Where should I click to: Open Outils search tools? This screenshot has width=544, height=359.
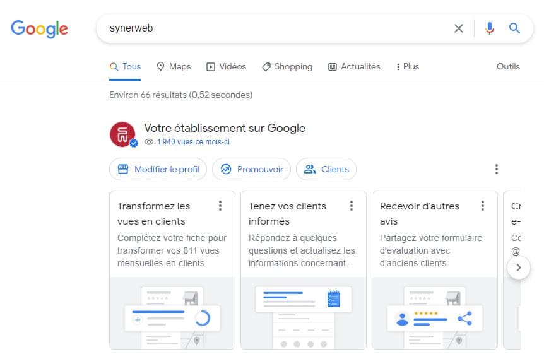(508, 67)
